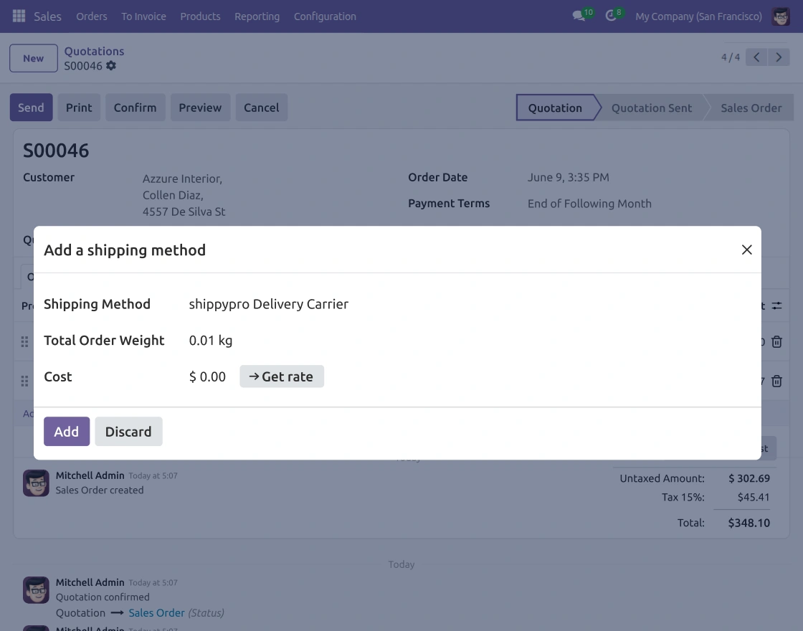This screenshot has width=803, height=631.
Task: Go to the next record arrow
Action: tap(779, 57)
